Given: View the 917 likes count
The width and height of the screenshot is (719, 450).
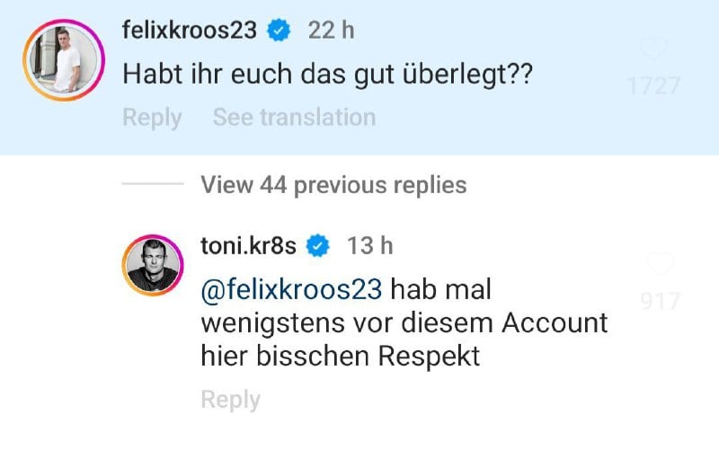Looking at the screenshot, I should (x=661, y=302).
